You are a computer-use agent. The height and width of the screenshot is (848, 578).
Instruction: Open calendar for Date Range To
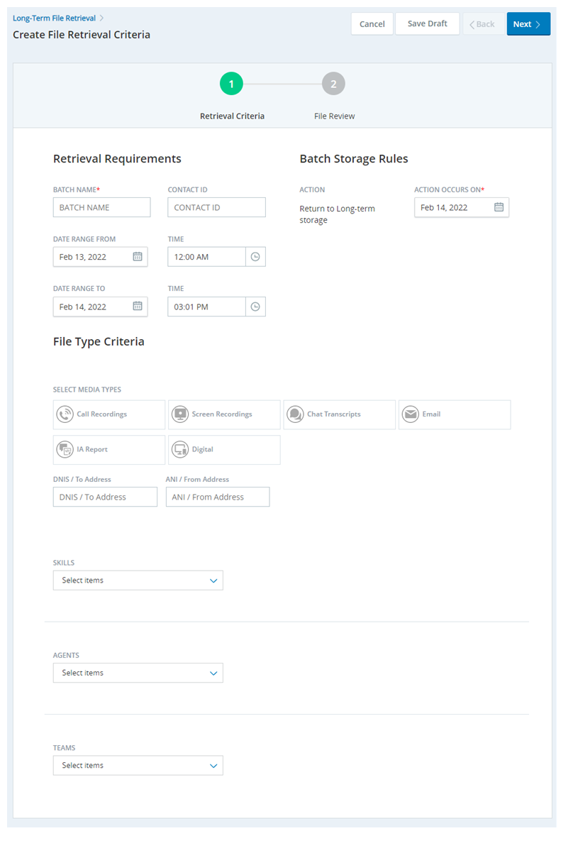(138, 307)
